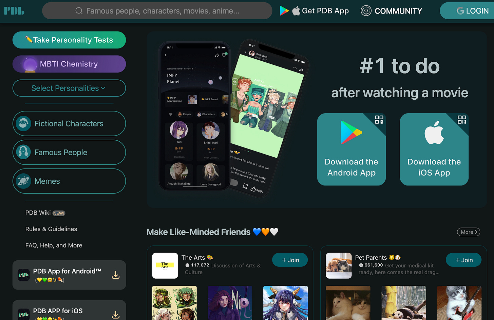The width and height of the screenshot is (494, 320).
Task: Click Take Personality Tests button
Action: click(x=69, y=40)
